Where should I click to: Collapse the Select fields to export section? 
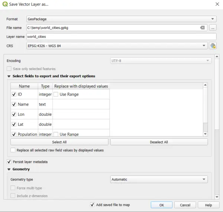9,76
